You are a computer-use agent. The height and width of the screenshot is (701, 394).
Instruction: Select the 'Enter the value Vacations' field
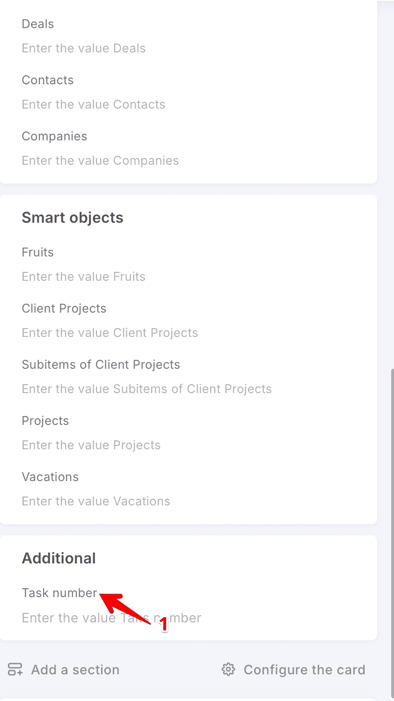point(96,501)
